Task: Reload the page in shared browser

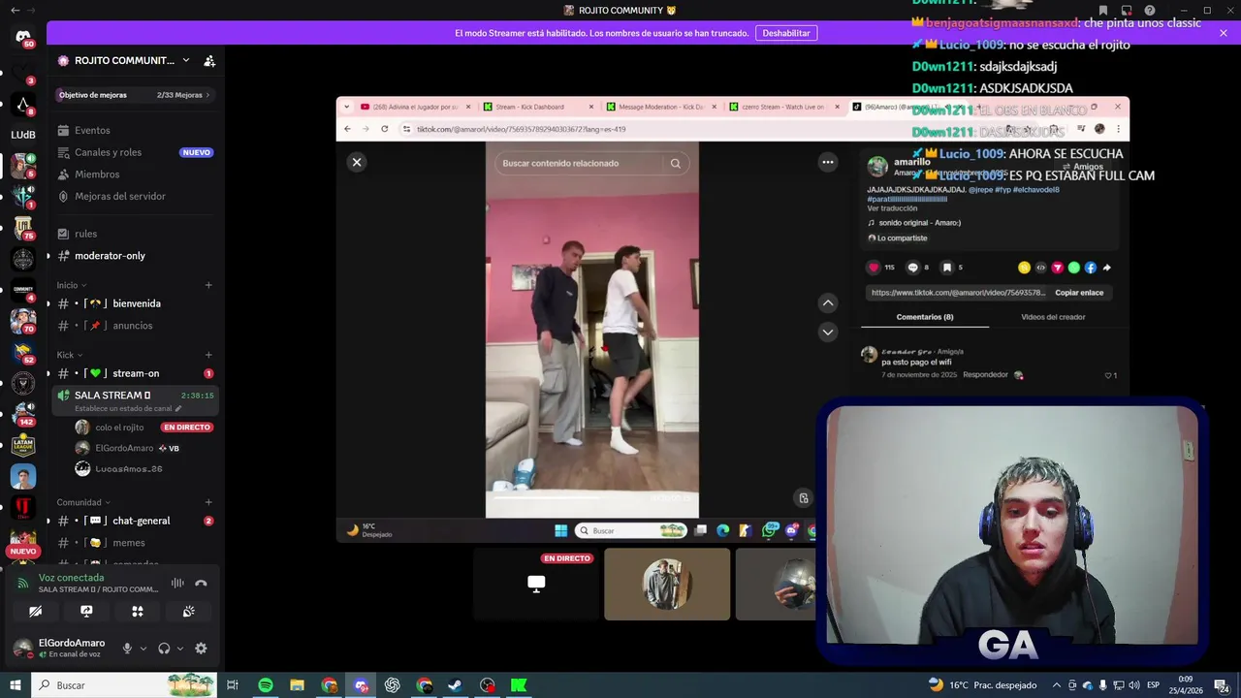Action: click(x=385, y=129)
